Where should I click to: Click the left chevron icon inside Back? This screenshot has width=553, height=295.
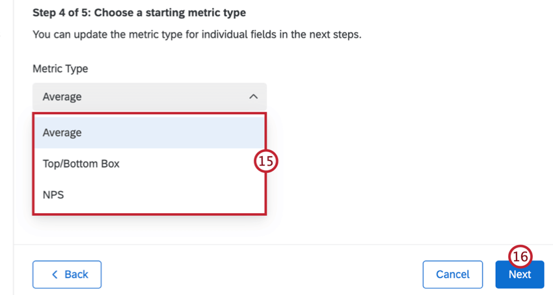coord(55,274)
